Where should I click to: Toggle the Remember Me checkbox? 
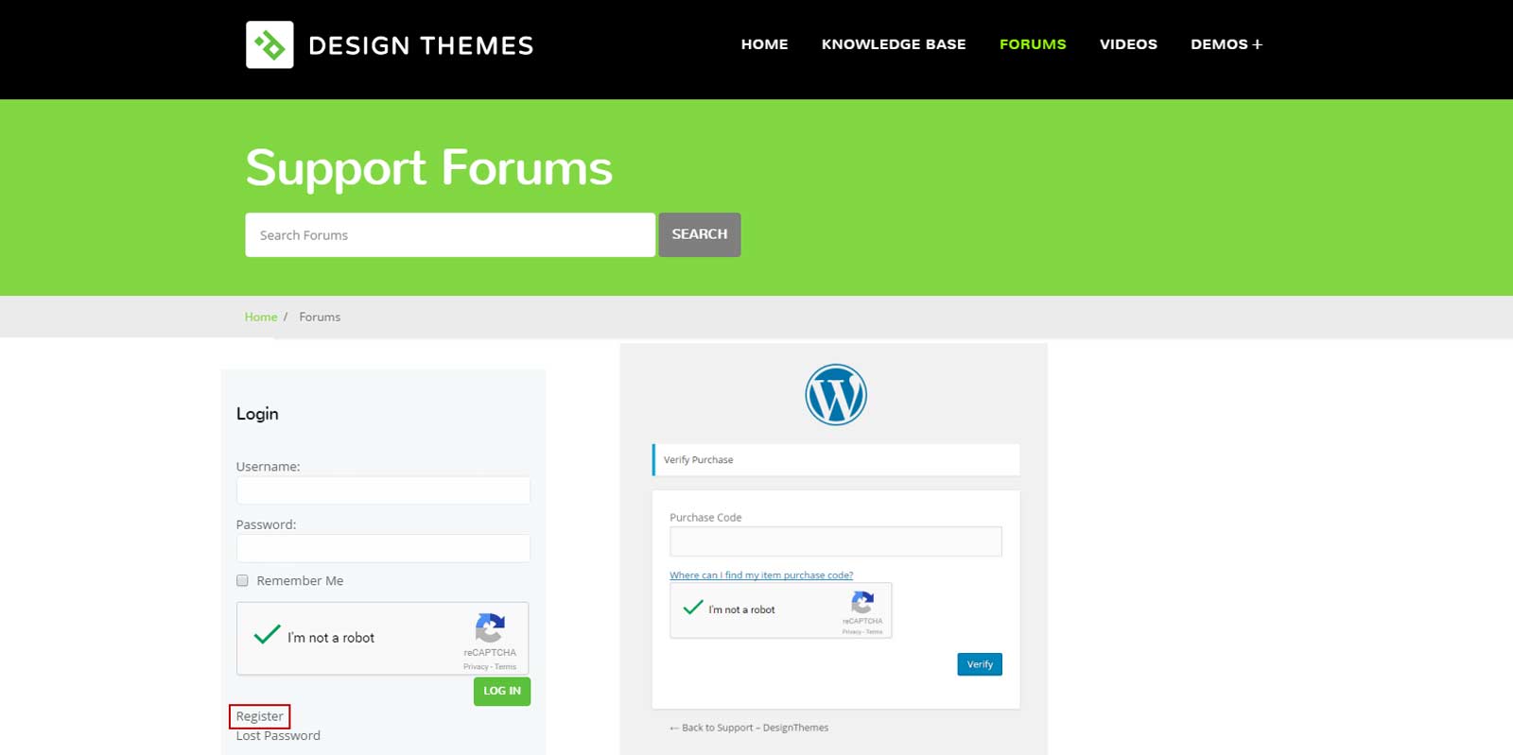pos(242,581)
